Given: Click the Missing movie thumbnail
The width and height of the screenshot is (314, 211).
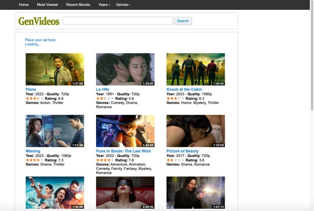Looking at the screenshot, I should pyautogui.click(x=55, y=131).
